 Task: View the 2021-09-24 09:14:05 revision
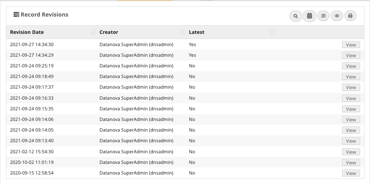(351, 130)
